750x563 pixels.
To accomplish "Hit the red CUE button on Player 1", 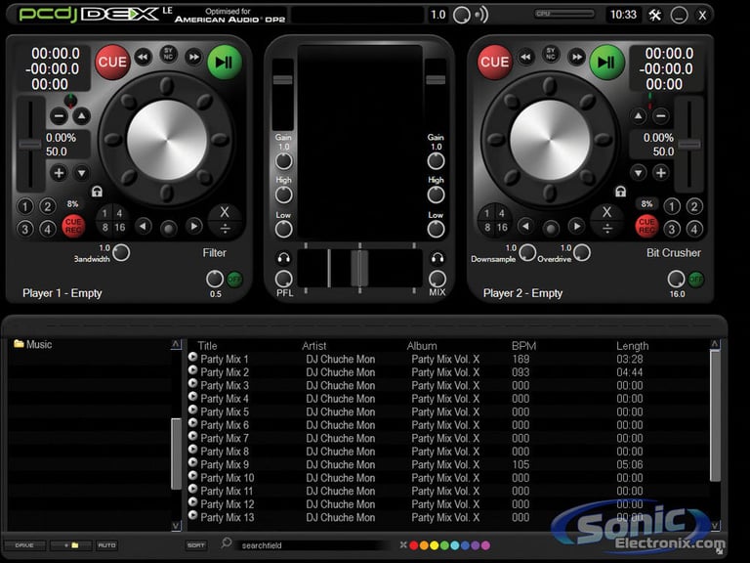I will click(112, 63).
